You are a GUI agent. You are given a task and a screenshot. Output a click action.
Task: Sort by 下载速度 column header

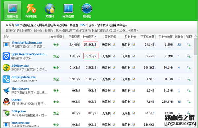click(74, 37)
